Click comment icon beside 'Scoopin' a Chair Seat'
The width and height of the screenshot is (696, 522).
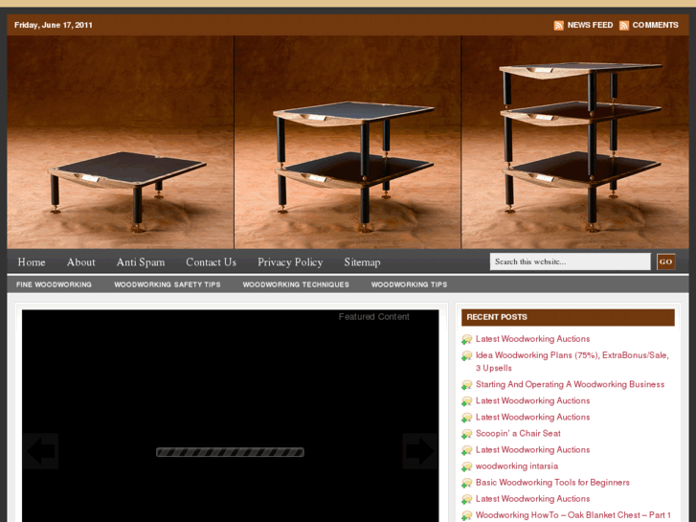(x=466, y=434)
